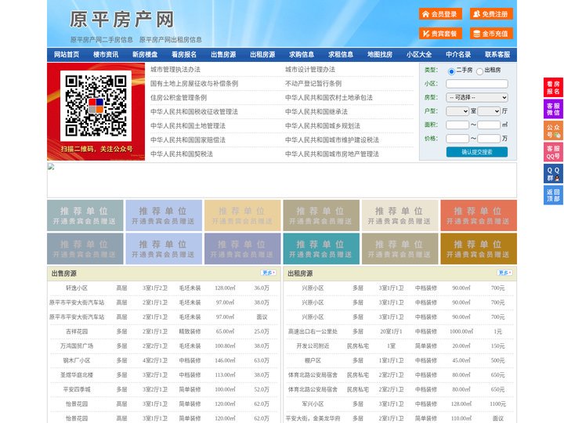Open the 钢木厂小区 sale listing
Screen dimensions: 564x423
tap(77, 360)
